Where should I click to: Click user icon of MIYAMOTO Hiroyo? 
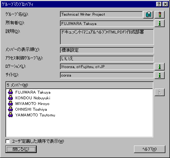(10, 103)
